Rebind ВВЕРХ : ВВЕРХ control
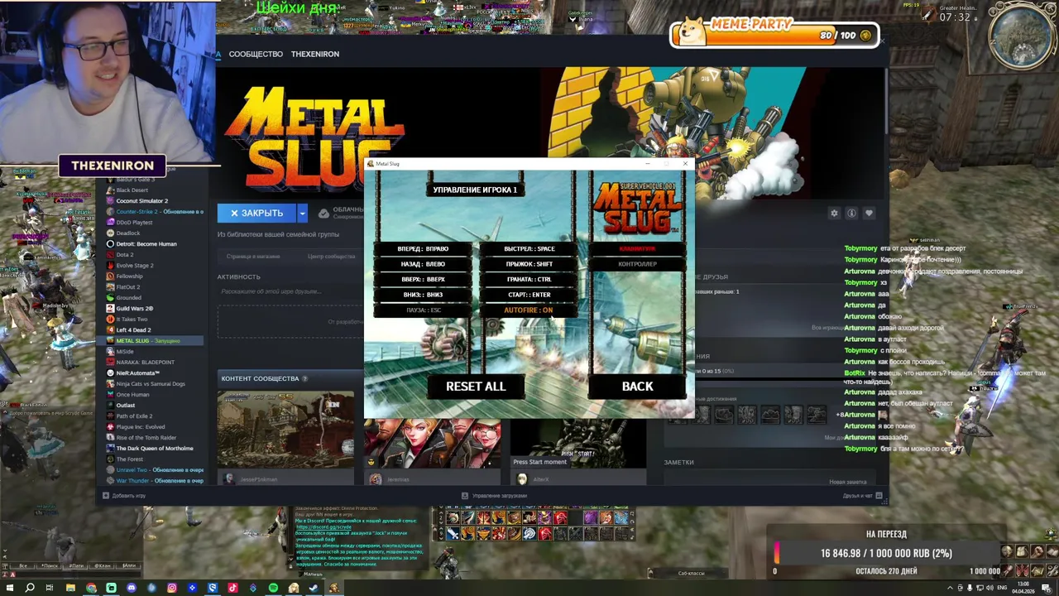 pyautogui.click(x=423, y=280)
